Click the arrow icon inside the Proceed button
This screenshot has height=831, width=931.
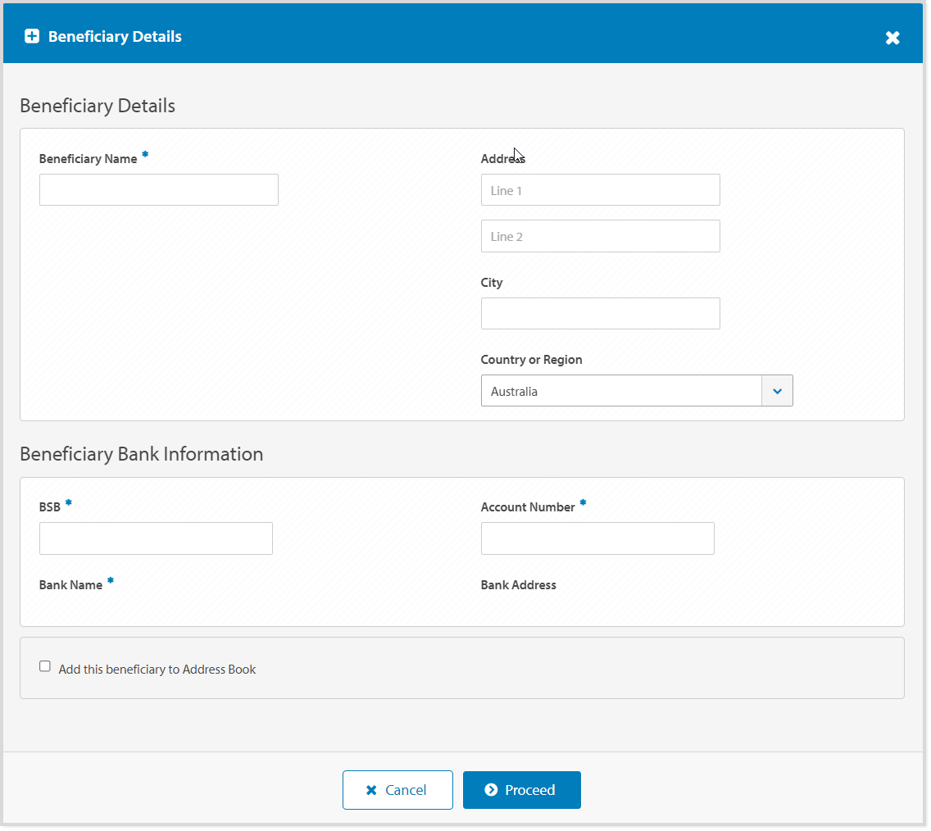click(x=491, y=790)
